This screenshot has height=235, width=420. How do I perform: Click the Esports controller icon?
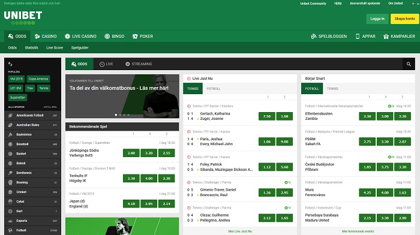pos(10,221)
